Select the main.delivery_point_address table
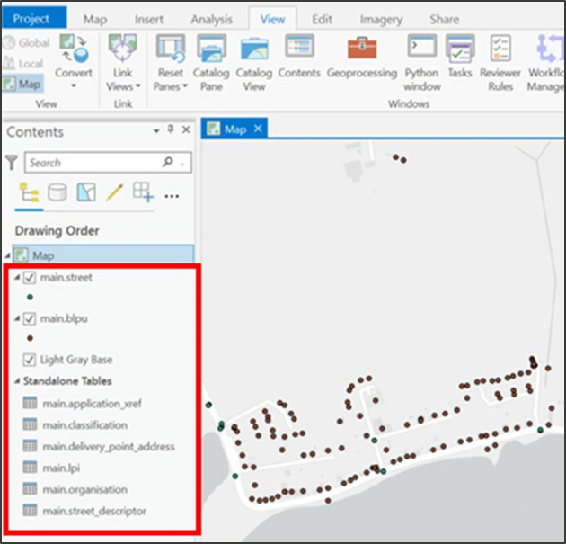This screenshot has height=544, width=566. click(x=109, y=447)
